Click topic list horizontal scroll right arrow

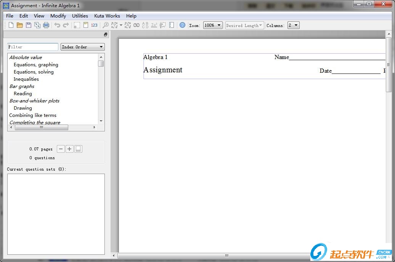[x=95, y=127]
